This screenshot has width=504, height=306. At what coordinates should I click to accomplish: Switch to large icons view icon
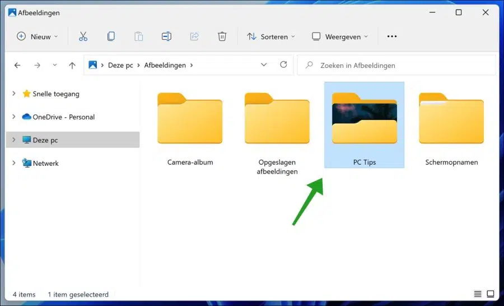point(491,294)
